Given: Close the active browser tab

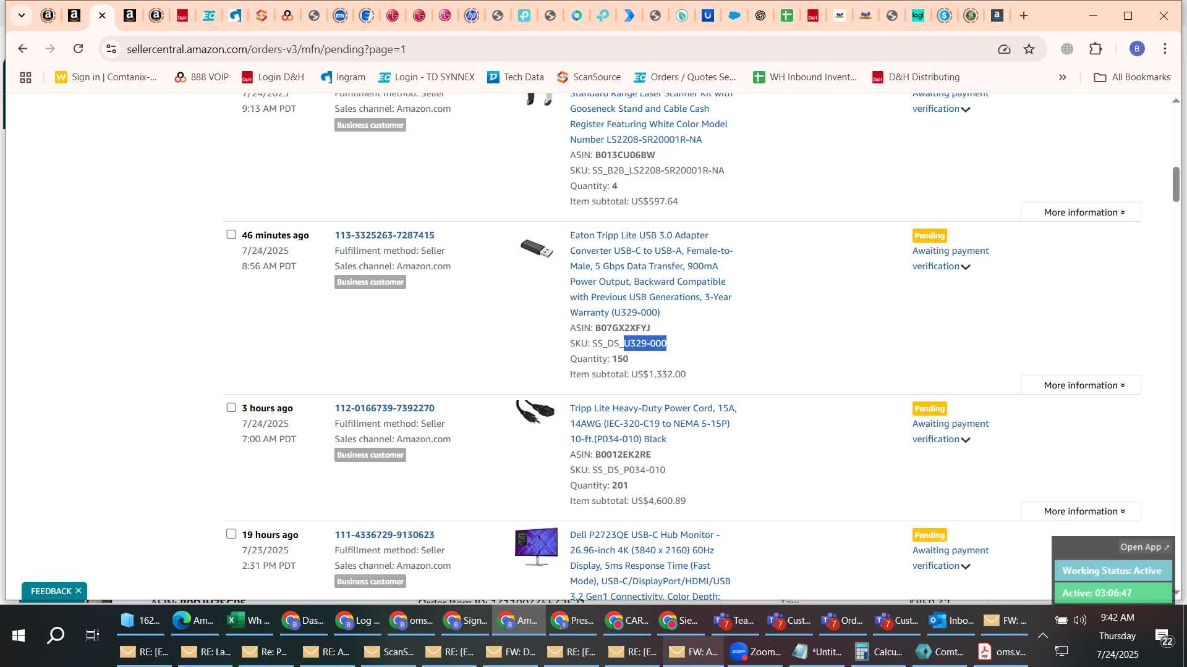Looking at the screenshot, I should tap(102, 15).
